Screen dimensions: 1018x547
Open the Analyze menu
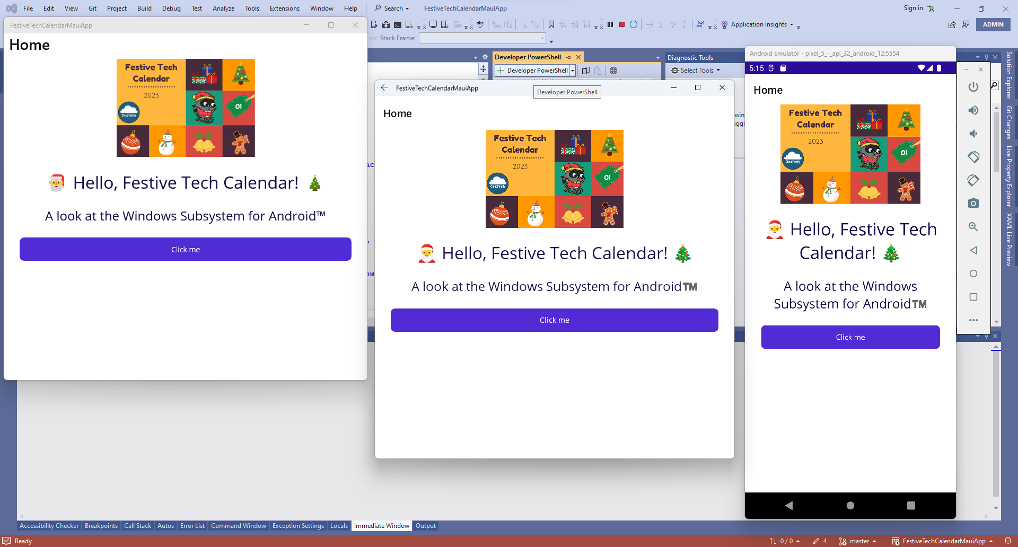(x=223, y=8)
